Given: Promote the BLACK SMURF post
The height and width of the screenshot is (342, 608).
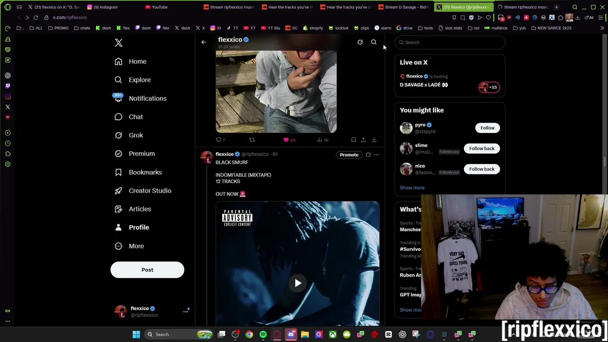Looking at the screenshot, I should click(349, 154).
